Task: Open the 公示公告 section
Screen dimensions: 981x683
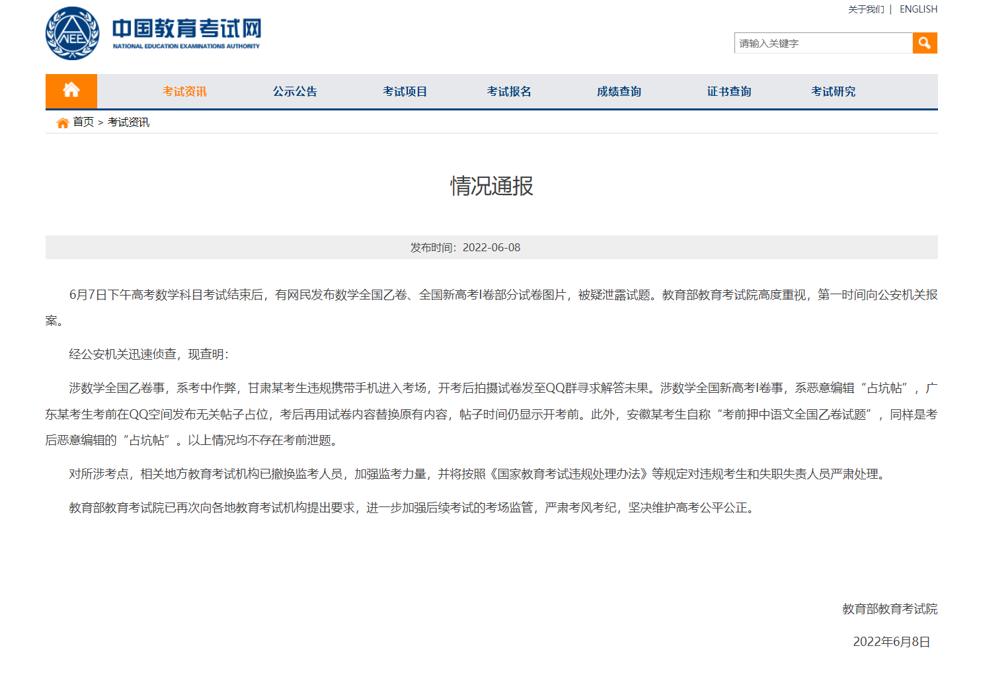Action: tap(295, 91)
